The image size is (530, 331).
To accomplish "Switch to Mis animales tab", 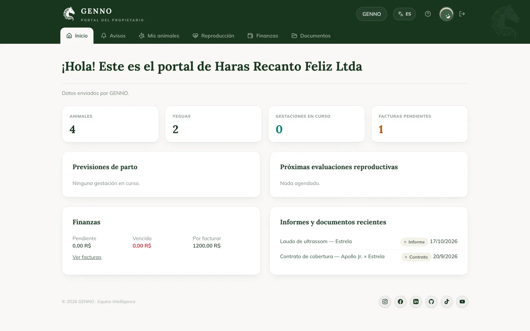I will [x=159, y=36].
